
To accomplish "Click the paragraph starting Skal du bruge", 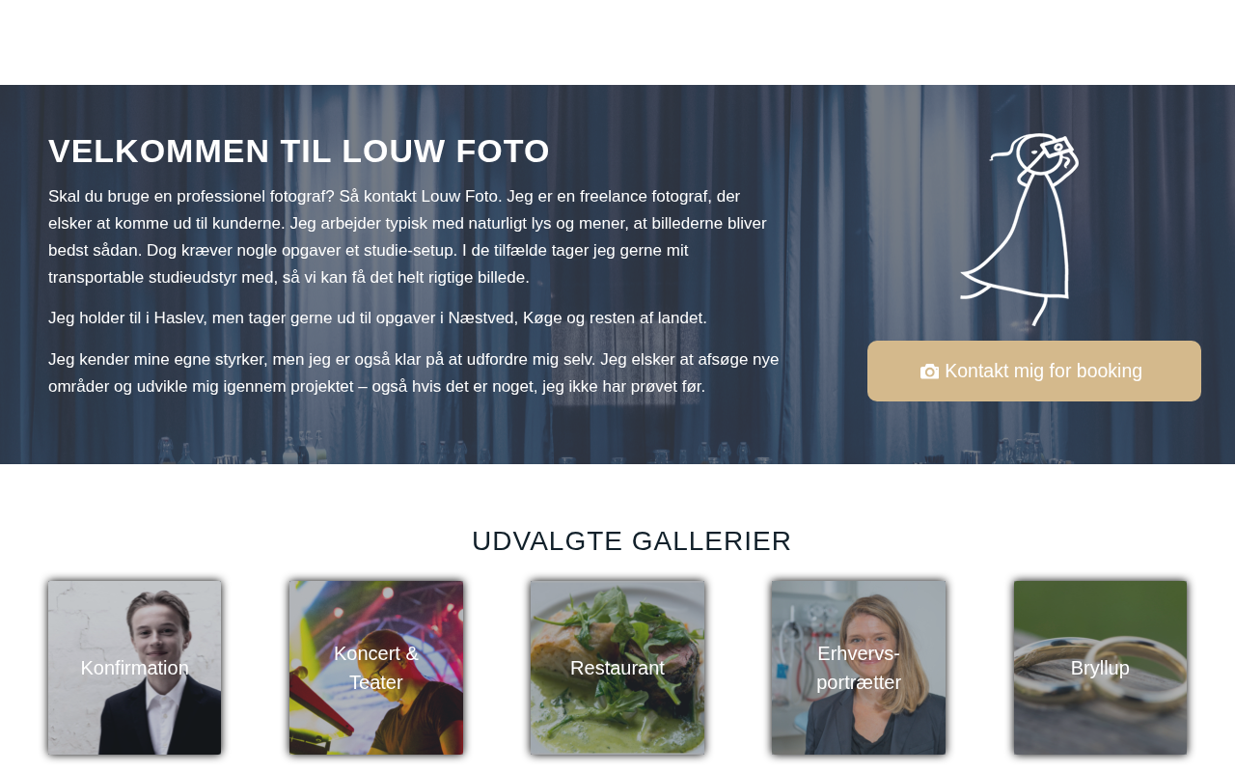I will click(x=410, y=237).
